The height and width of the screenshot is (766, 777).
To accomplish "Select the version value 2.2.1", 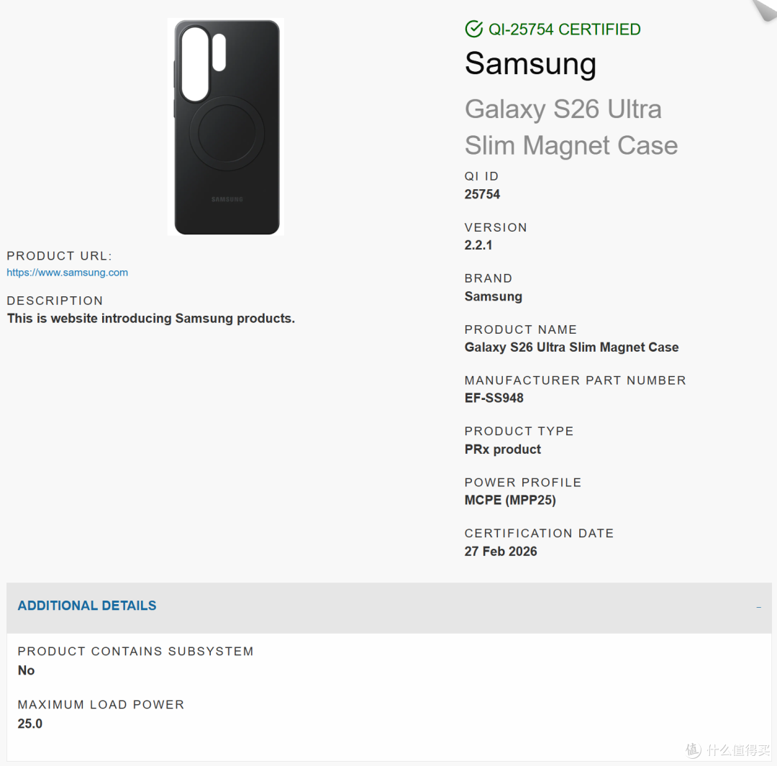I will tap(478, 245).
